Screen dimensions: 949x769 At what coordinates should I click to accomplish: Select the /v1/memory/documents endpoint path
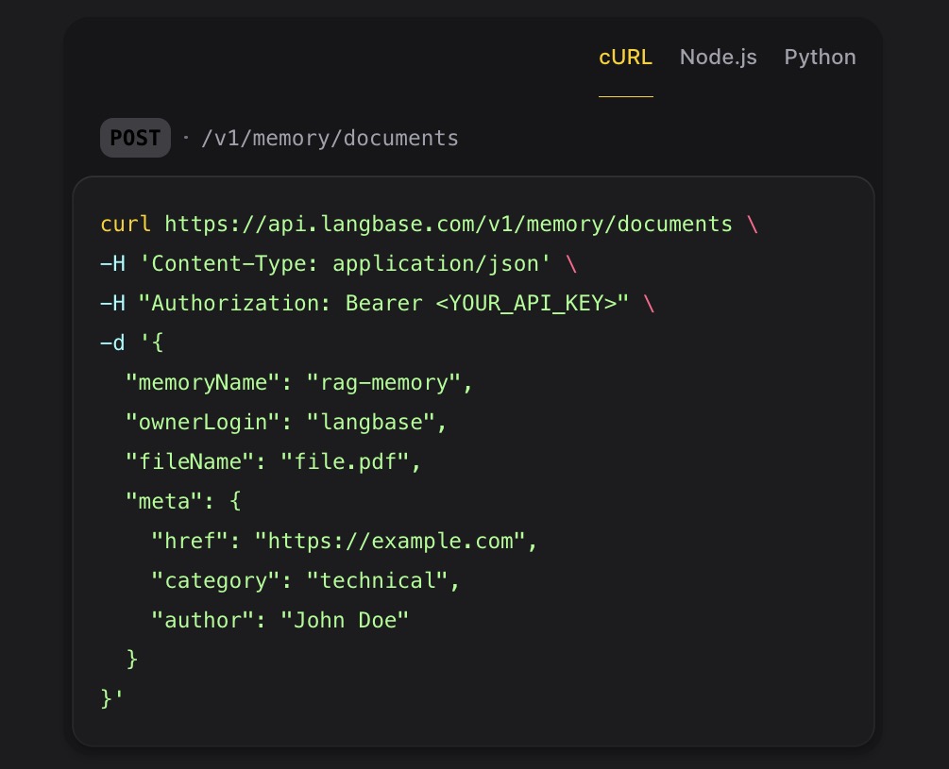pos(330,138)
